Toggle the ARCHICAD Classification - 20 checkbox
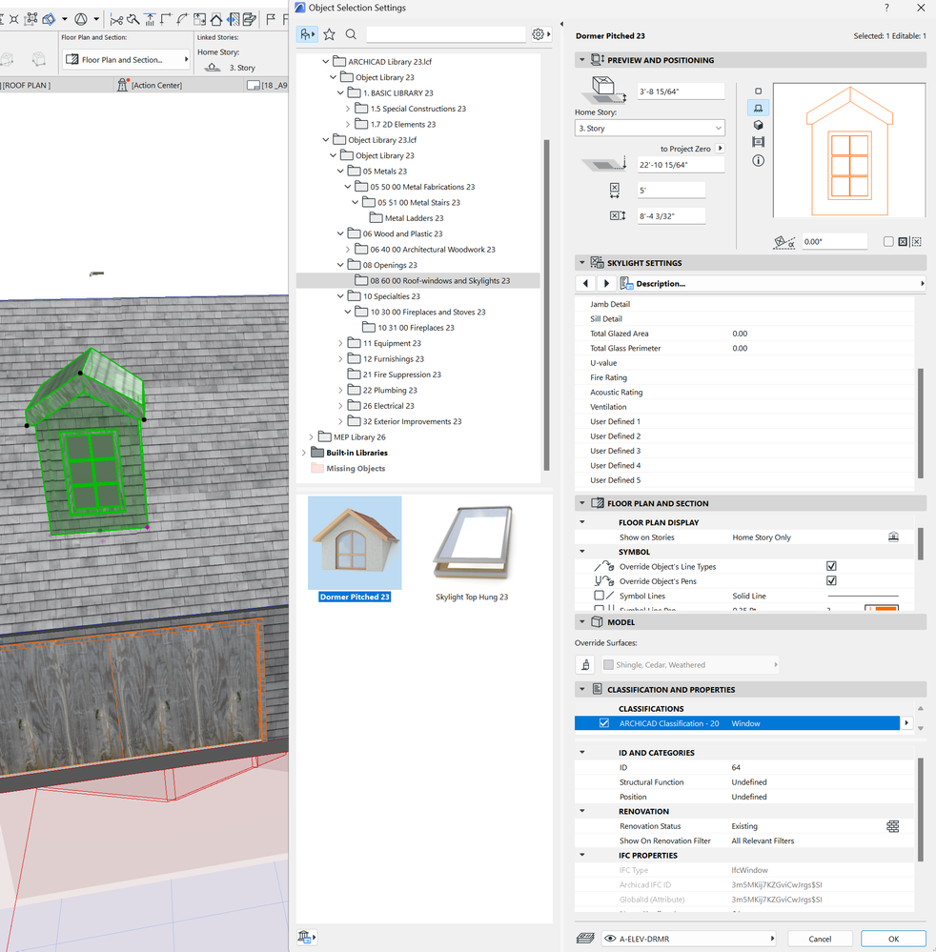This screenshot has width=936, height=952. point(603,723)
